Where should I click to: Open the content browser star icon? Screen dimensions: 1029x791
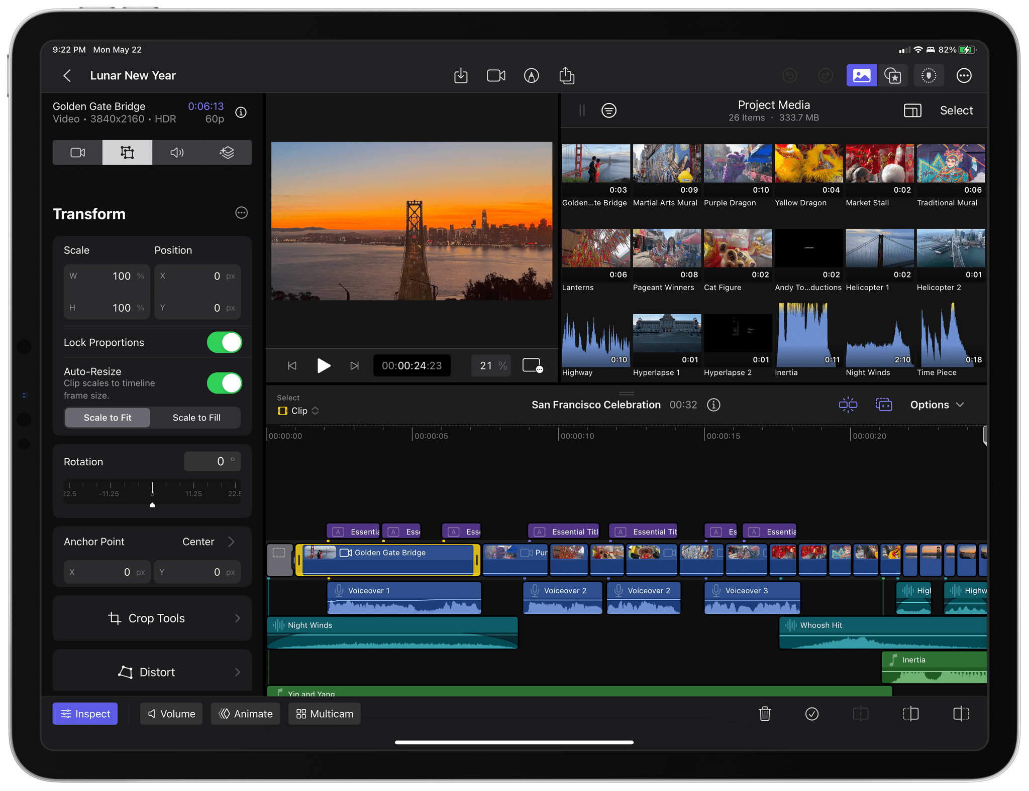(893, 76)
